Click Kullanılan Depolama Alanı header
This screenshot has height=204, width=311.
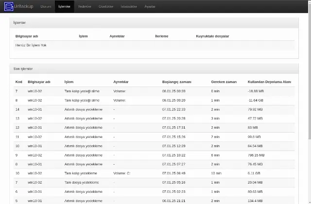(x=269, y=82)
